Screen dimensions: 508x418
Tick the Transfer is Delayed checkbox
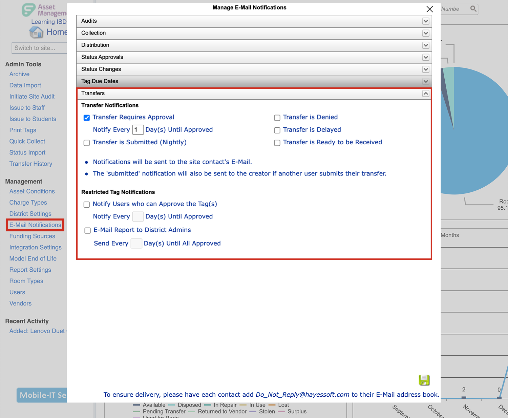(x=277, y=130)
